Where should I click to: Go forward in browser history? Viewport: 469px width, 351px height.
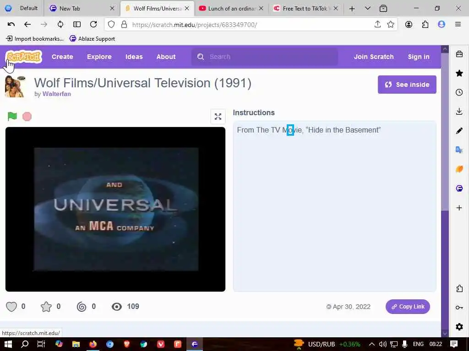coord(44,25)
